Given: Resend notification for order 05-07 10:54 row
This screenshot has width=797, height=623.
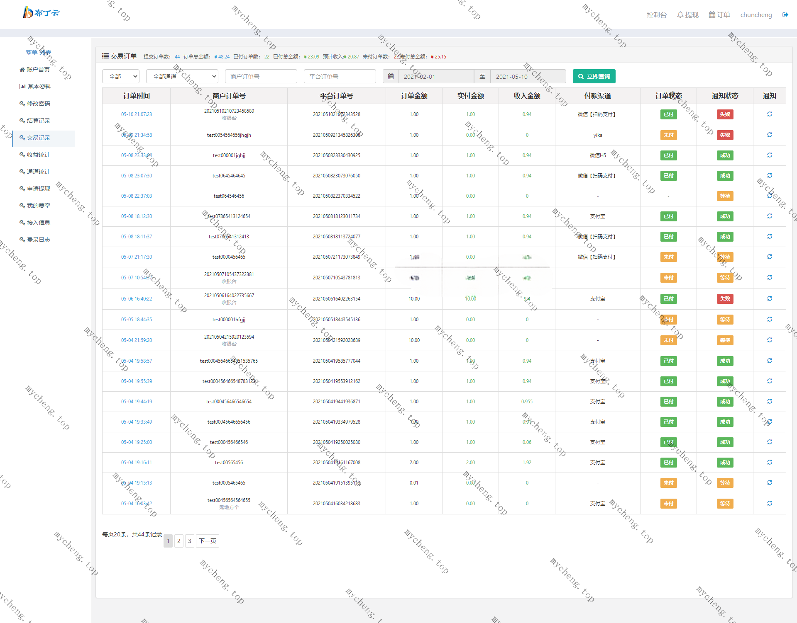Looking at the screenshot, I should (x=769, y=277).
